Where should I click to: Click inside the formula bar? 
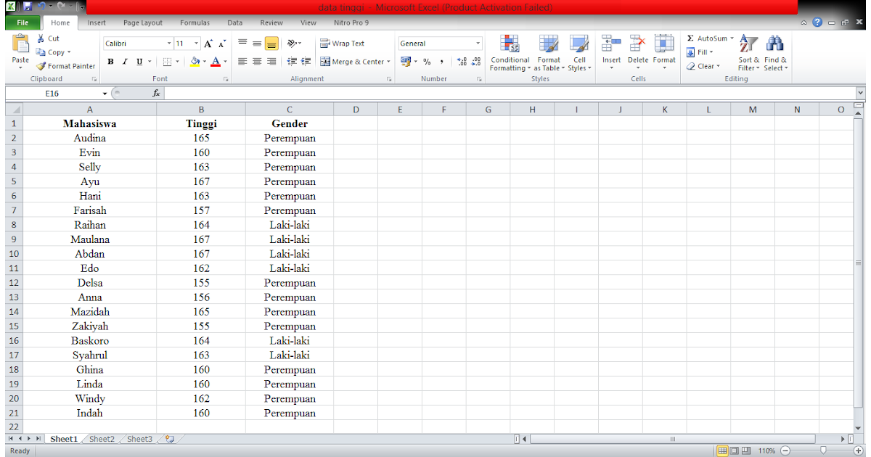pos(435,93)
